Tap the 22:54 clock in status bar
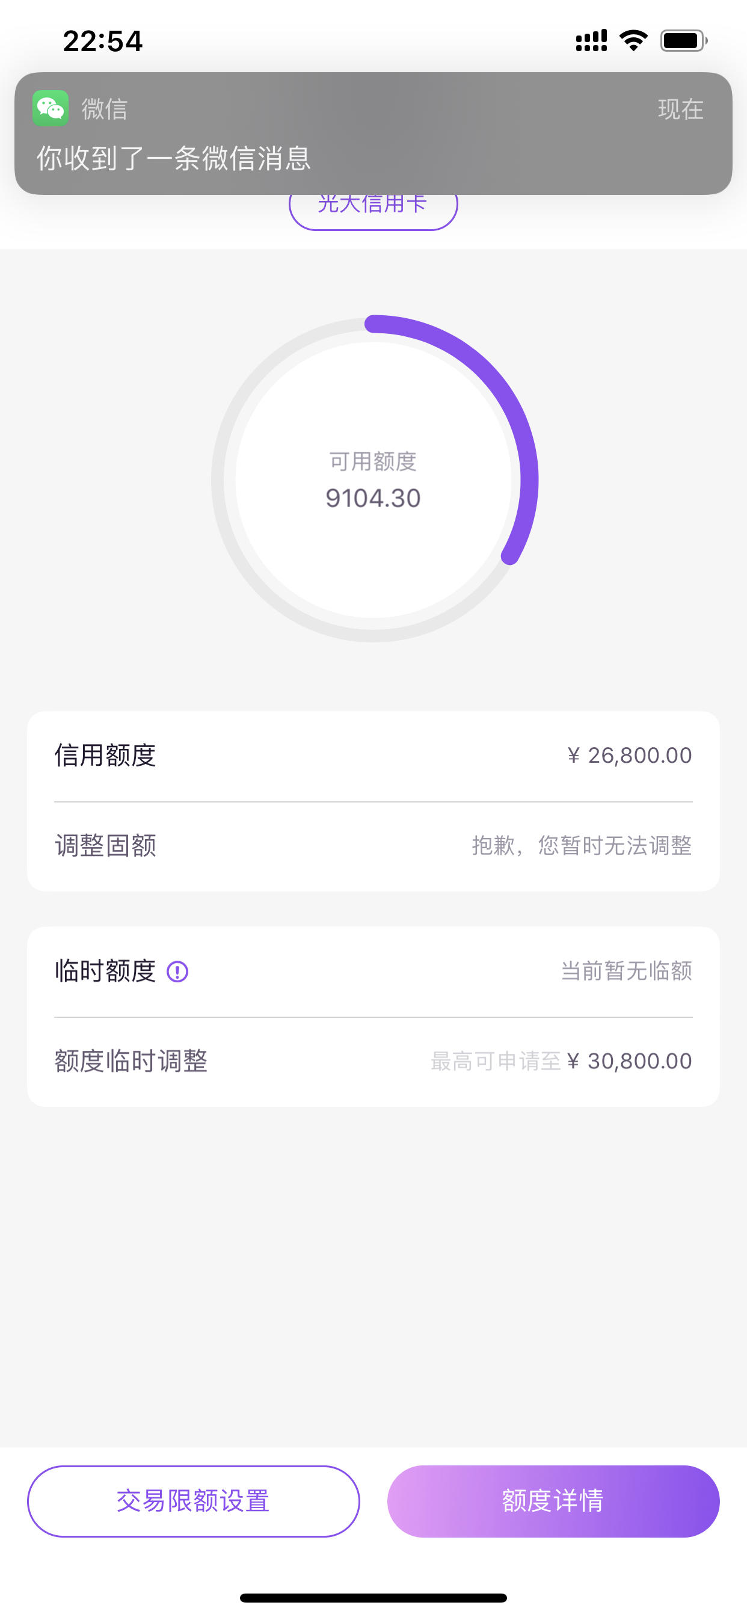Viewport: 747px width, 1617px height. pyautogui.click(x=103, y=42)
